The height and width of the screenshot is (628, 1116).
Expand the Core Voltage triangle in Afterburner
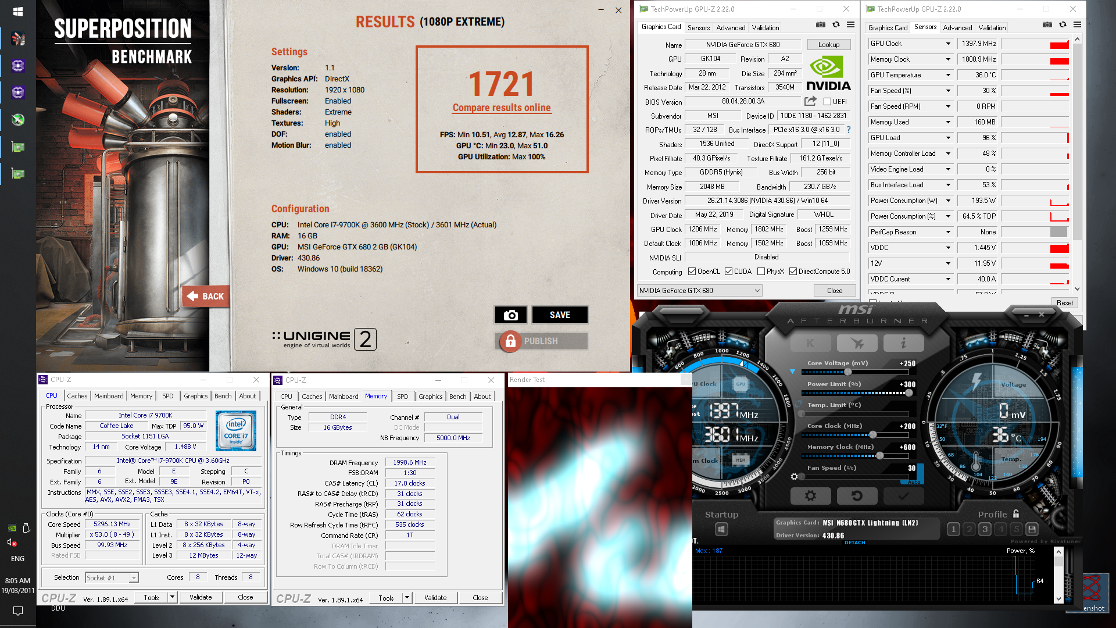pos(792,371)
